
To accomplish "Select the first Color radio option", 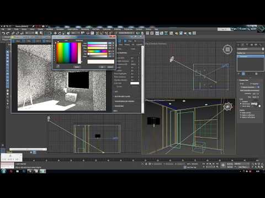I will (x=241, y=102).
